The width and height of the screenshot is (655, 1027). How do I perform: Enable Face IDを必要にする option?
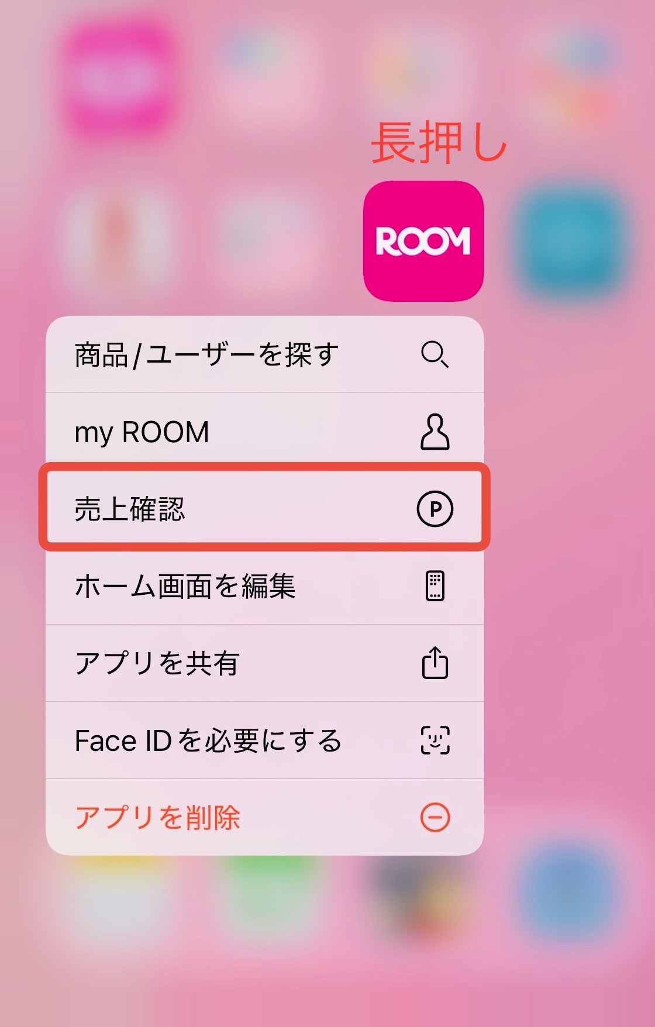(265, 740)
